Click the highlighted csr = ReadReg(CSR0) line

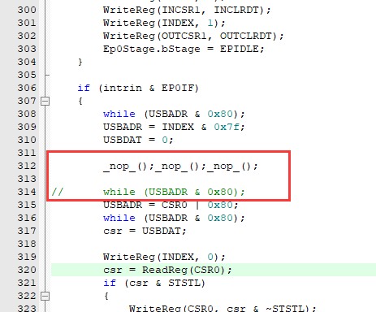coord(214,270)
